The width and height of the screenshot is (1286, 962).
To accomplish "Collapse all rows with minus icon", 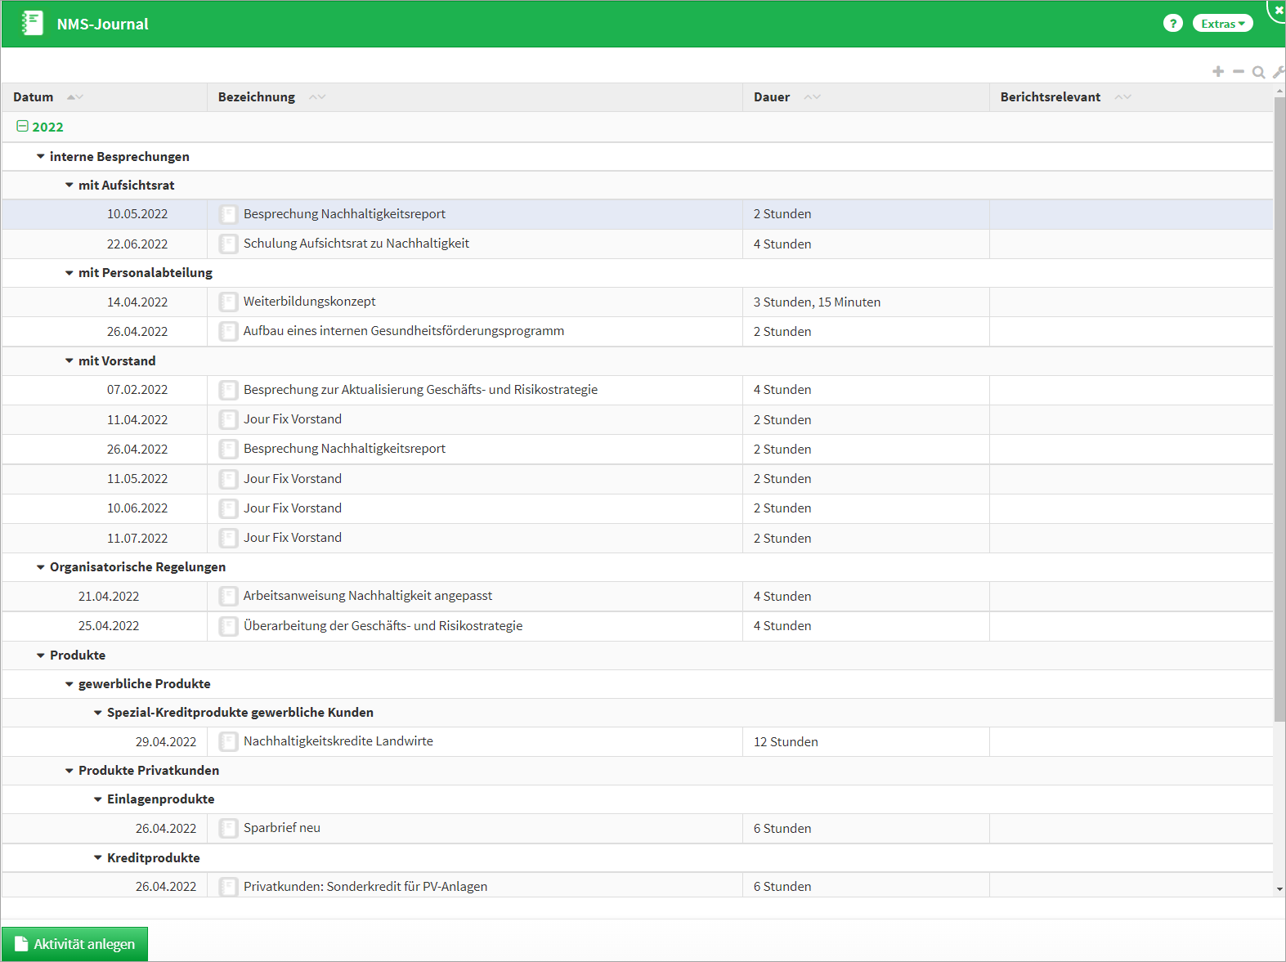I will click(1239, 72).
